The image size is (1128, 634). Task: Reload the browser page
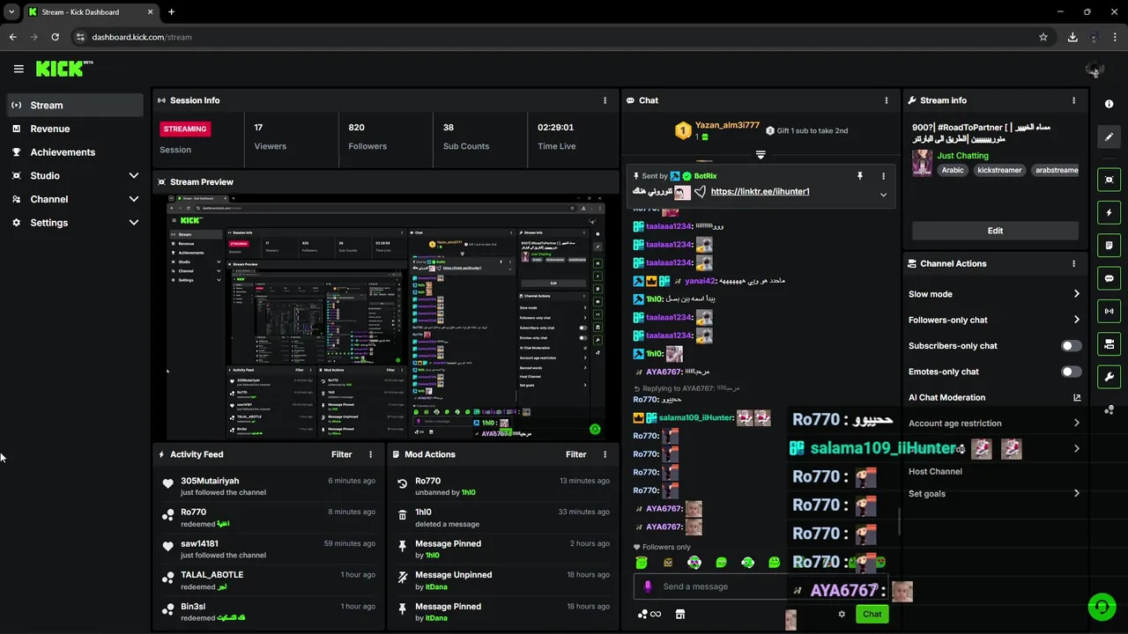pyautogui.click(x=55, y=37)
